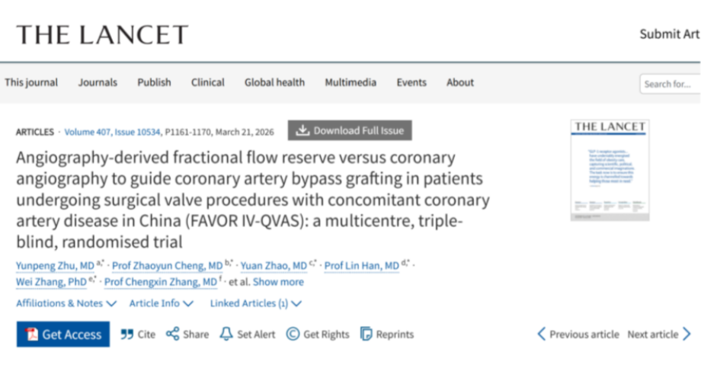Expand the Article Info dropdown

point(161,303)
